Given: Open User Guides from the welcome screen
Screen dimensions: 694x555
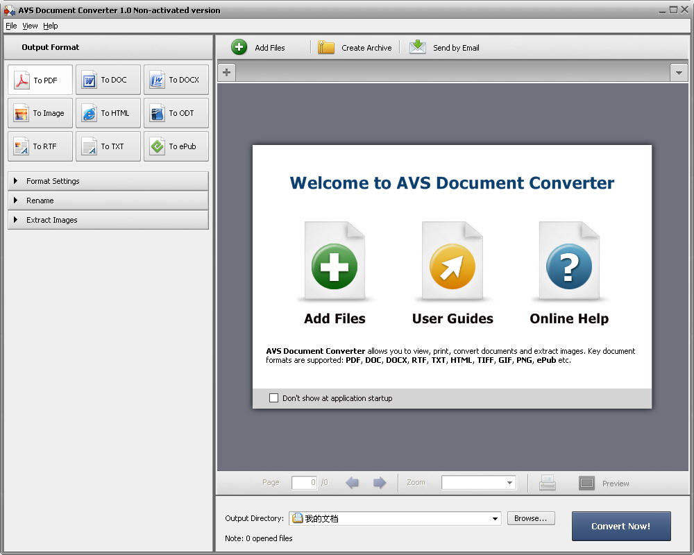Looking at the screenshot, I should (x=452, y=267).
